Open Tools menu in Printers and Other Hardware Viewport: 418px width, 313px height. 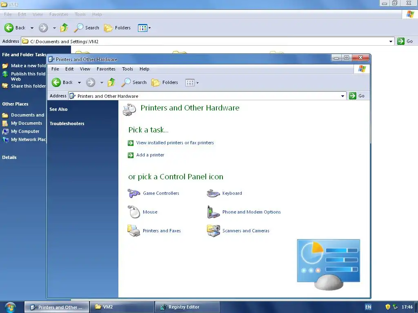coord(127,69)
